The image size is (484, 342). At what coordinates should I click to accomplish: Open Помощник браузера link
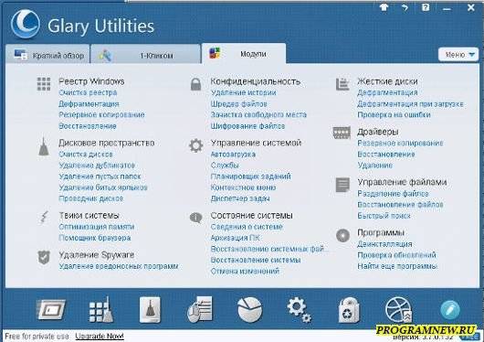click(95, 238)
